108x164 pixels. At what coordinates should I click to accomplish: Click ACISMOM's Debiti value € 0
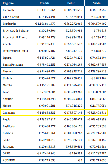click(x=80, y=160)
